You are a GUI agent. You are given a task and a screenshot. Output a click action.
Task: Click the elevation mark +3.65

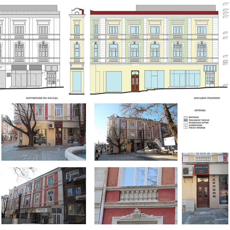click(226, 63)
